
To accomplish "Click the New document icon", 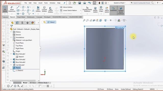I will point(70,3).
